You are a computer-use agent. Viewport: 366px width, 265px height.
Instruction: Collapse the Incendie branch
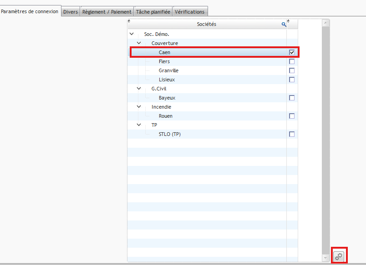139,107
